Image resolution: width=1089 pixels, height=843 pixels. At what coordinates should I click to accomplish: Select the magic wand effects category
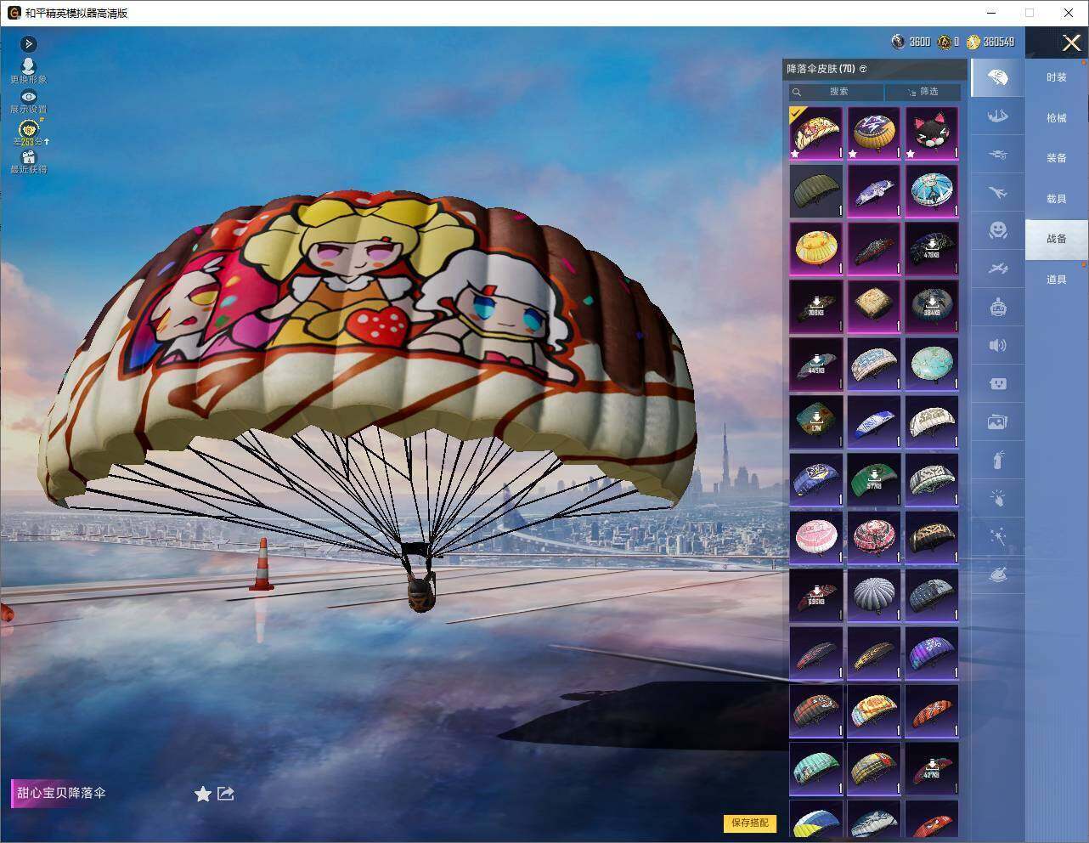pyautogui.click(x=998, y=536)
